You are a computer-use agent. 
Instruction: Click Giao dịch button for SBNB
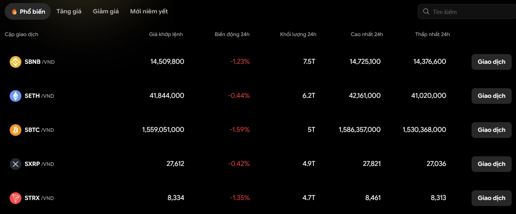(491, 62)
